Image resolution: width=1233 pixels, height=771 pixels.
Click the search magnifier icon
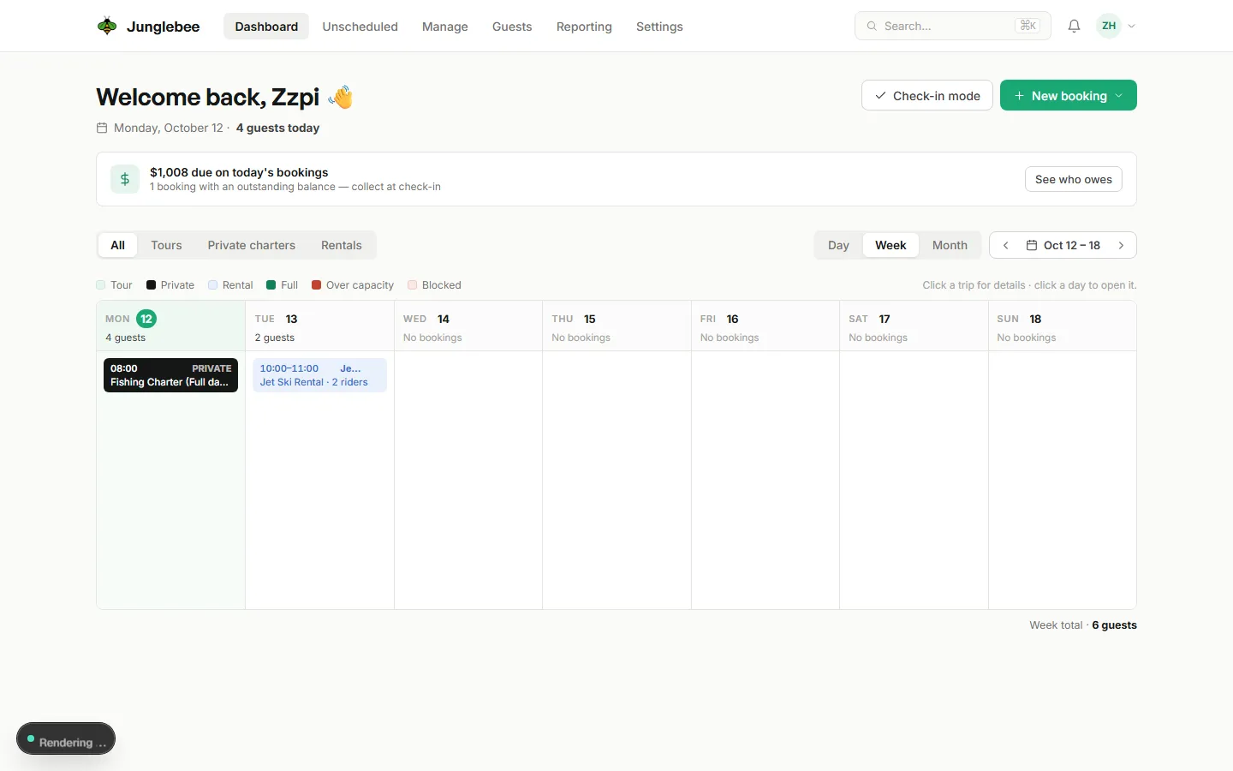872,26
